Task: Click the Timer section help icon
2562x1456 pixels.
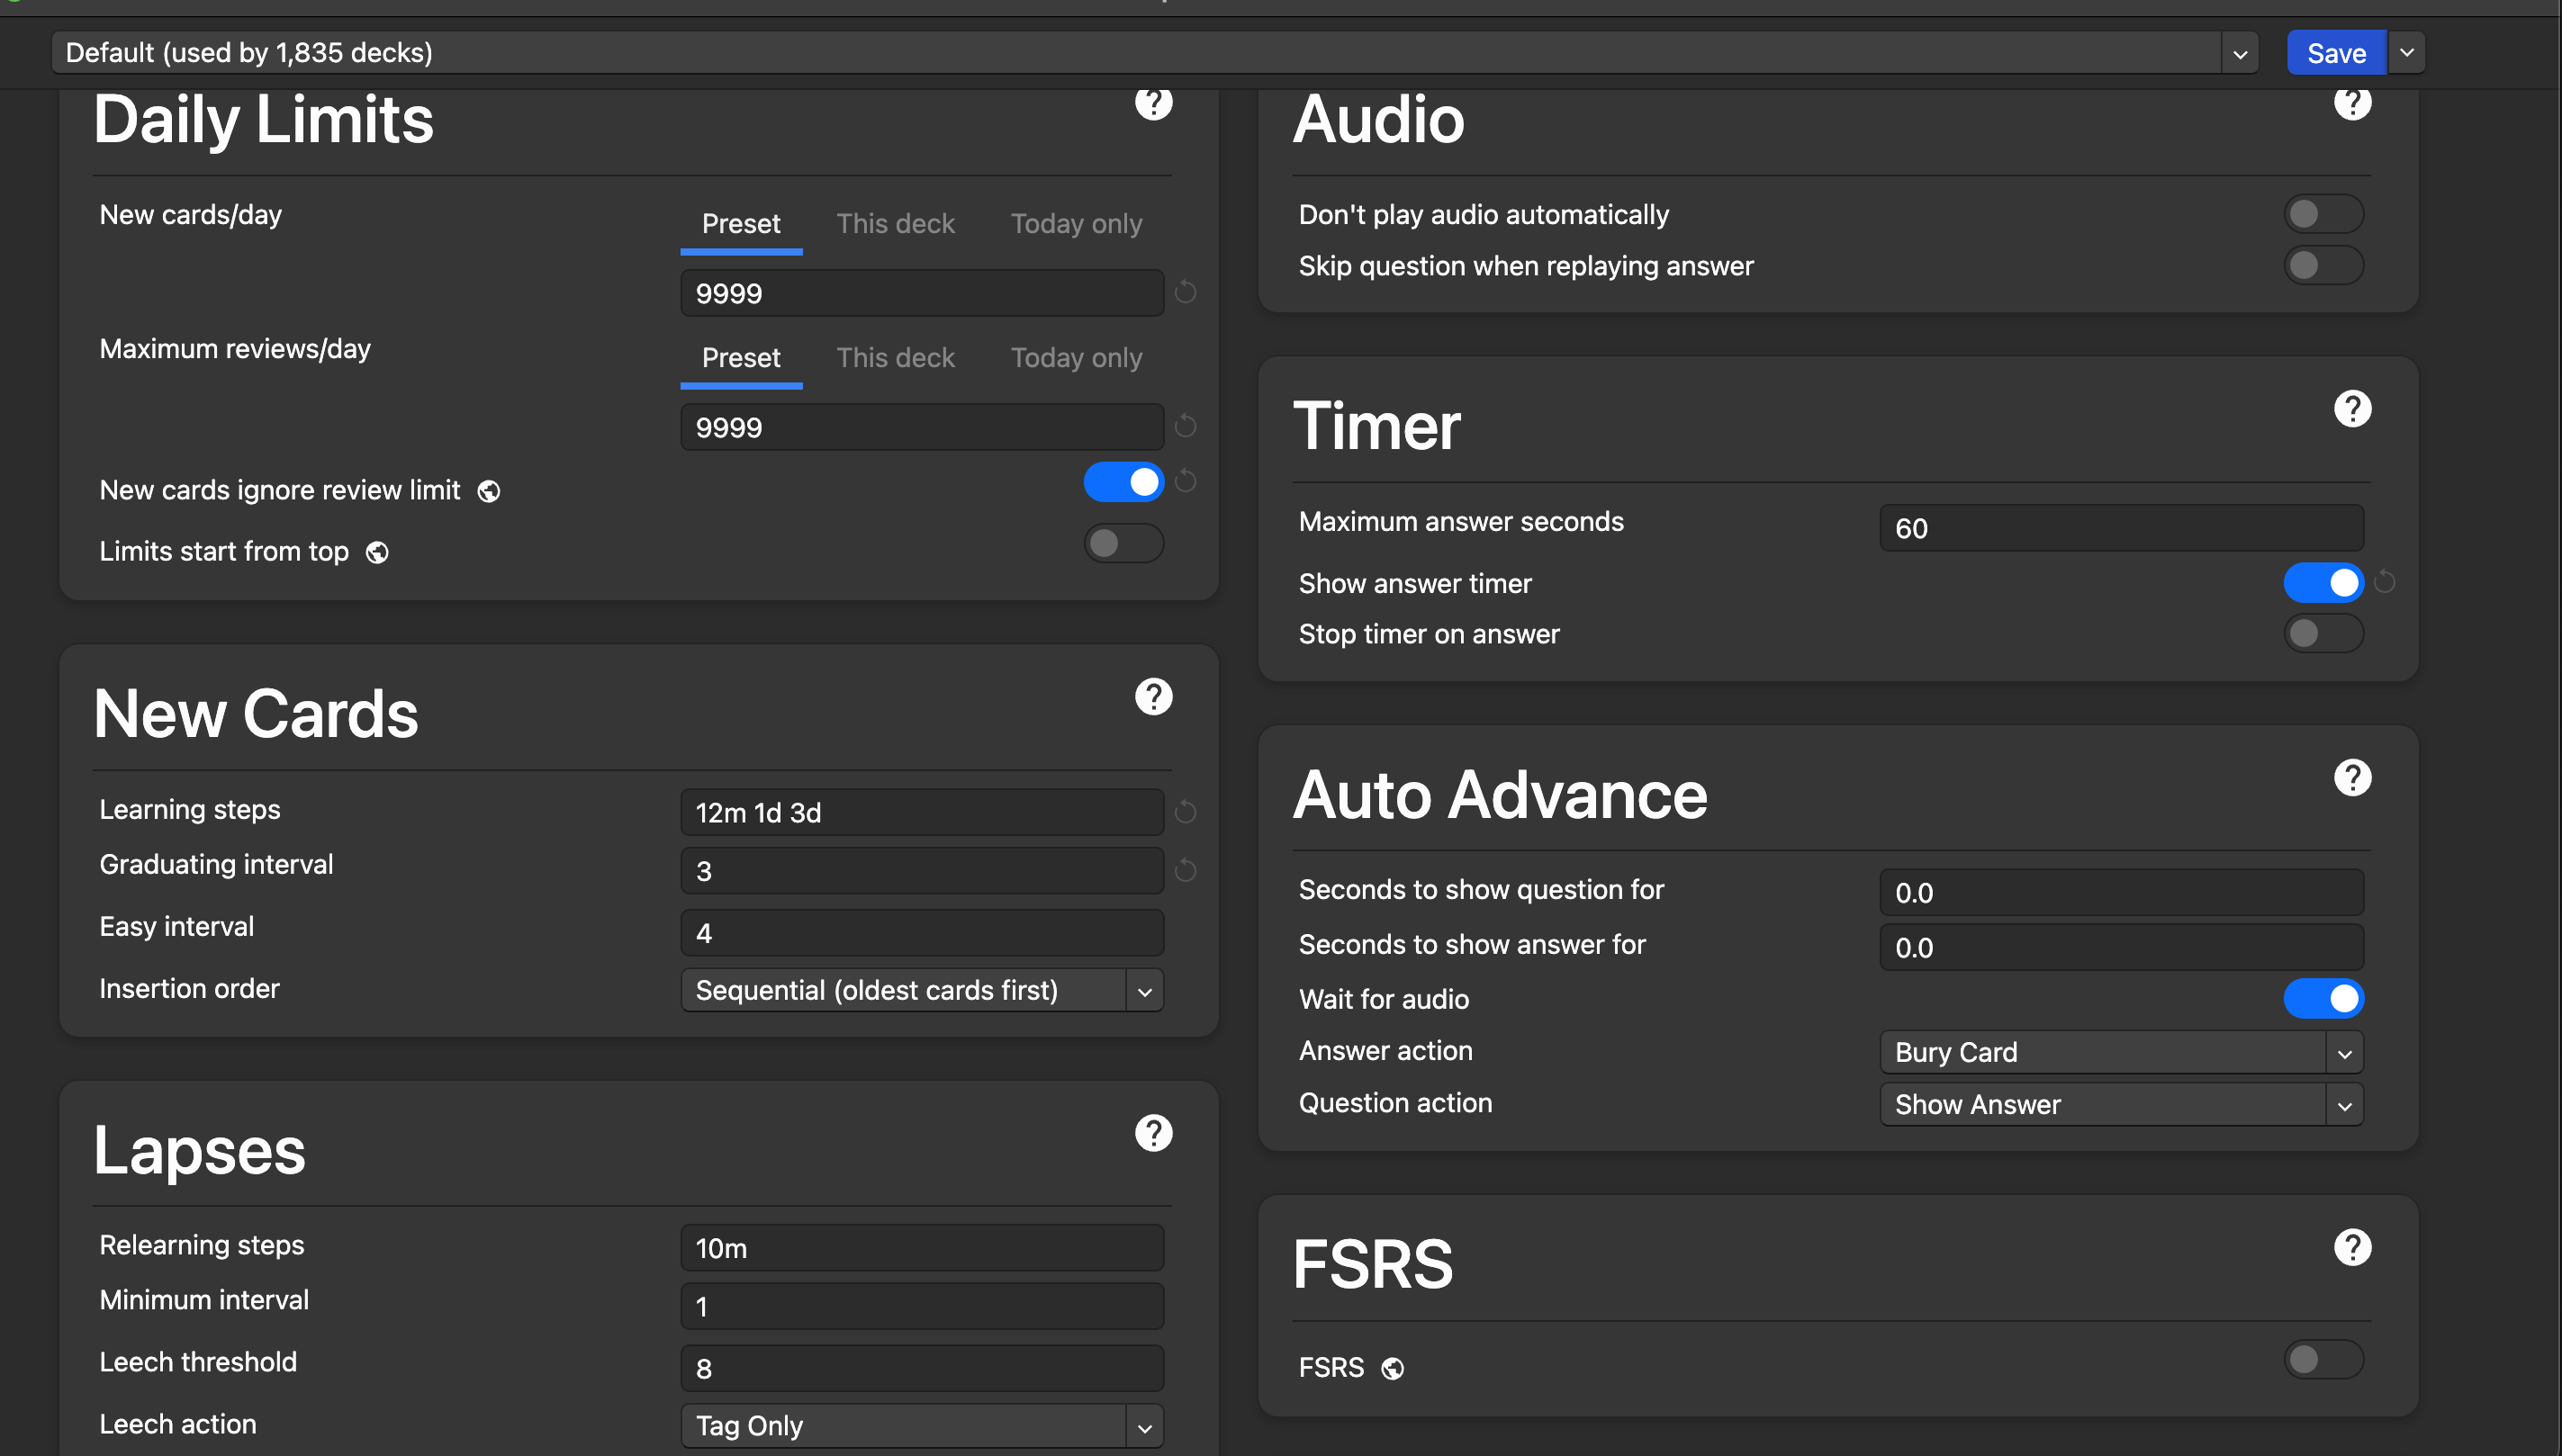Action: 2351,409
